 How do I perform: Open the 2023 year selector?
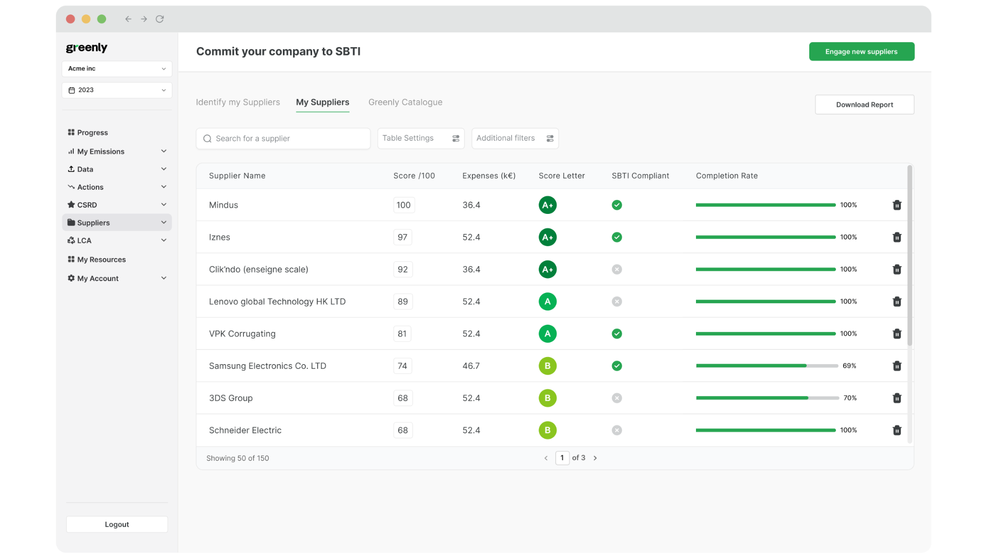tap(117, 90)
